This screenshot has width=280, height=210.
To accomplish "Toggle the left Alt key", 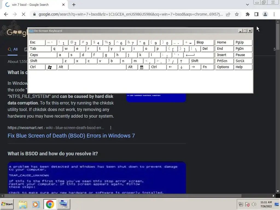I will 63,67.
